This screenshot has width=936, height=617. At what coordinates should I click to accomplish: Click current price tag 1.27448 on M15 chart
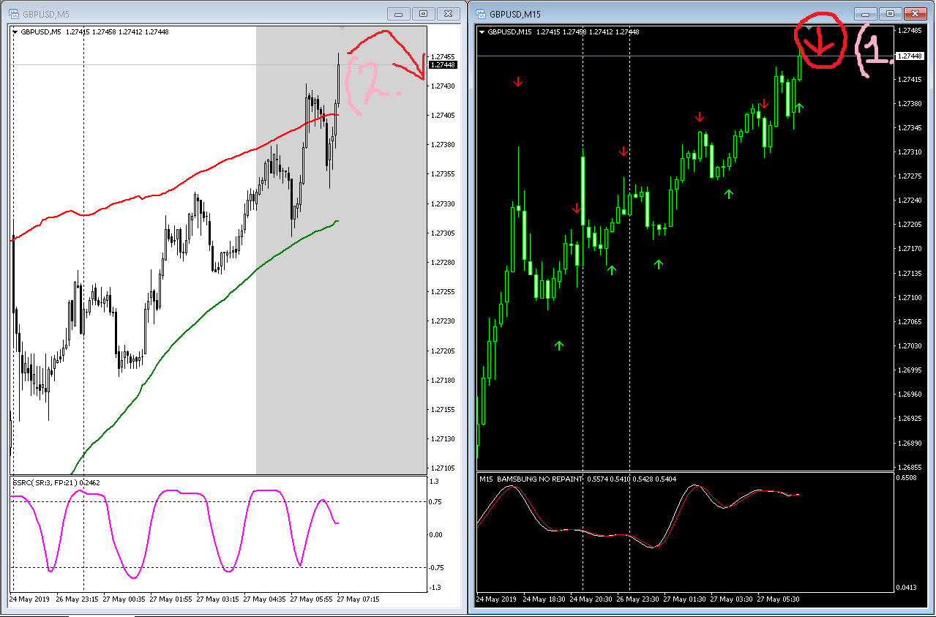point(910,56)
